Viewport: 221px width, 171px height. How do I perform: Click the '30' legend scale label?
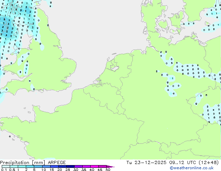[x=76, y=170]
